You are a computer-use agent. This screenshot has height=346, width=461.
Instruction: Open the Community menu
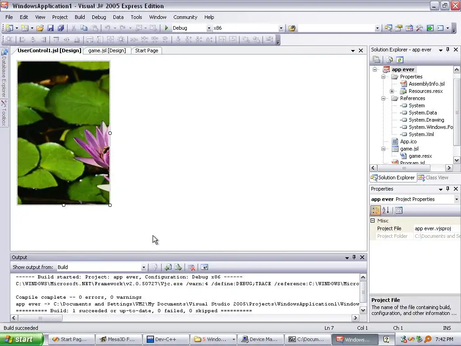(x=185, y=17)
